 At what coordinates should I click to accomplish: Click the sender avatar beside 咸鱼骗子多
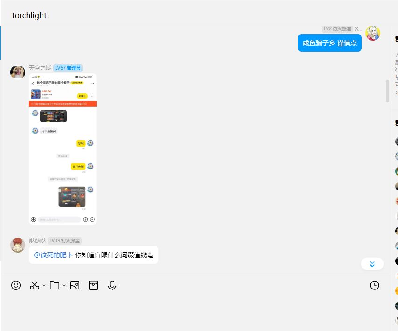click(x=373, y=33)
